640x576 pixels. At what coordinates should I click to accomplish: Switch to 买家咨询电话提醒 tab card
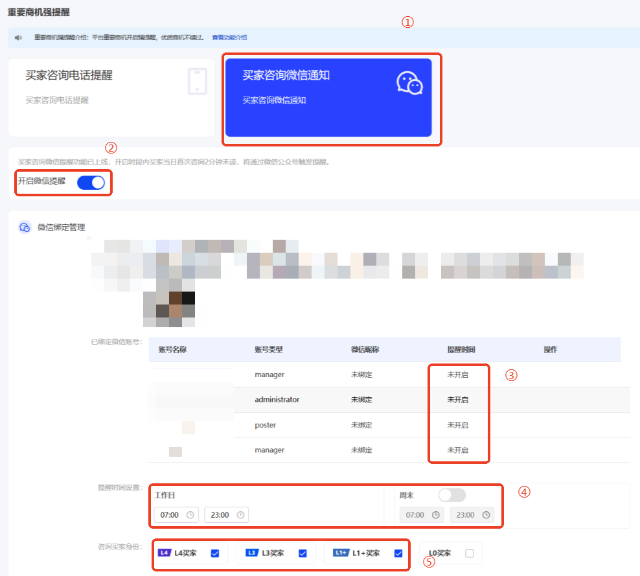[x=111, y=97]
